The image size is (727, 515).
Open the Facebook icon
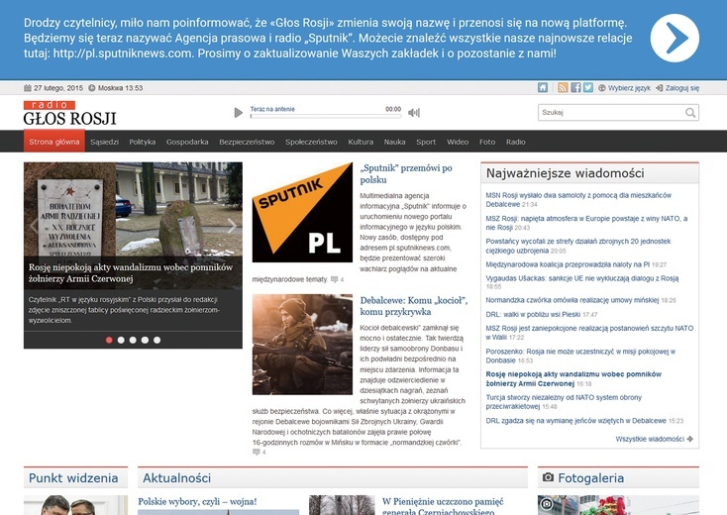pos(575,87)
